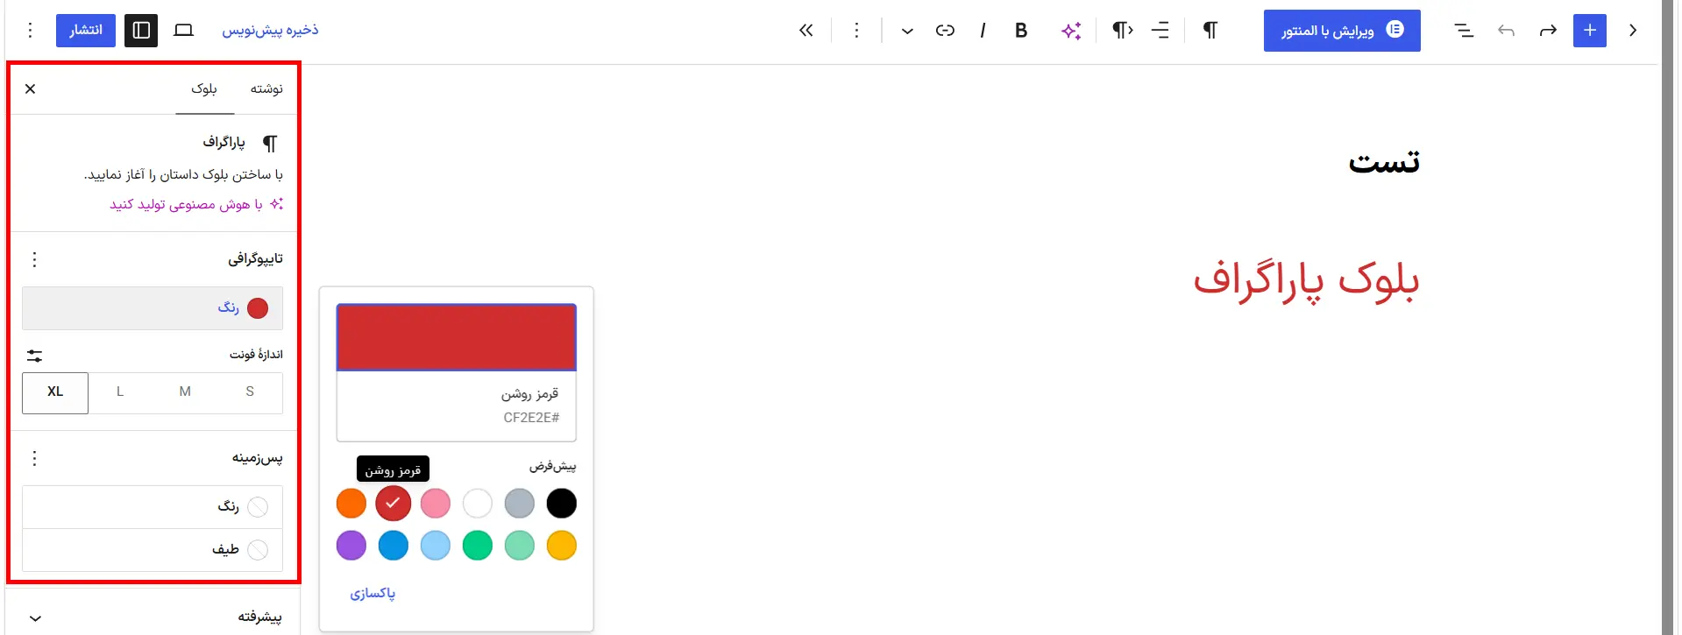Collapse the block toolbar with double chevrons
The image size is (1682, 635).
806,31
